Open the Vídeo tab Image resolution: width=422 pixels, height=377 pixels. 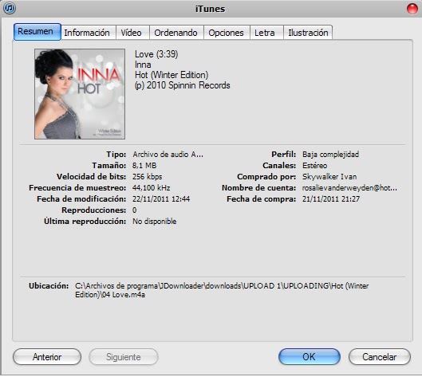click(132, 33)
